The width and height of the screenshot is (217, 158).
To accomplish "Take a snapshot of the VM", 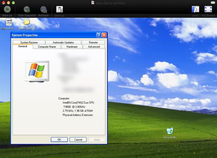I will point(27,10).
